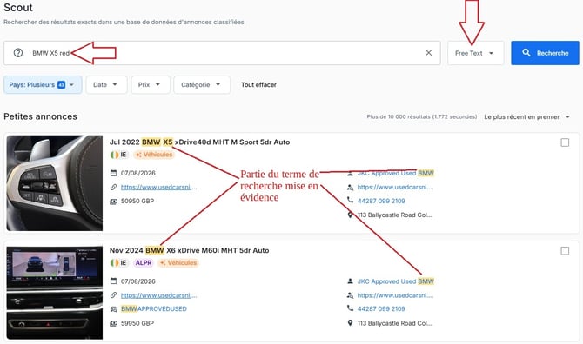Click the phone icon on the X5 listing
Image resolution: width=583 pixels, height=344 pixels.
[350, 200]
